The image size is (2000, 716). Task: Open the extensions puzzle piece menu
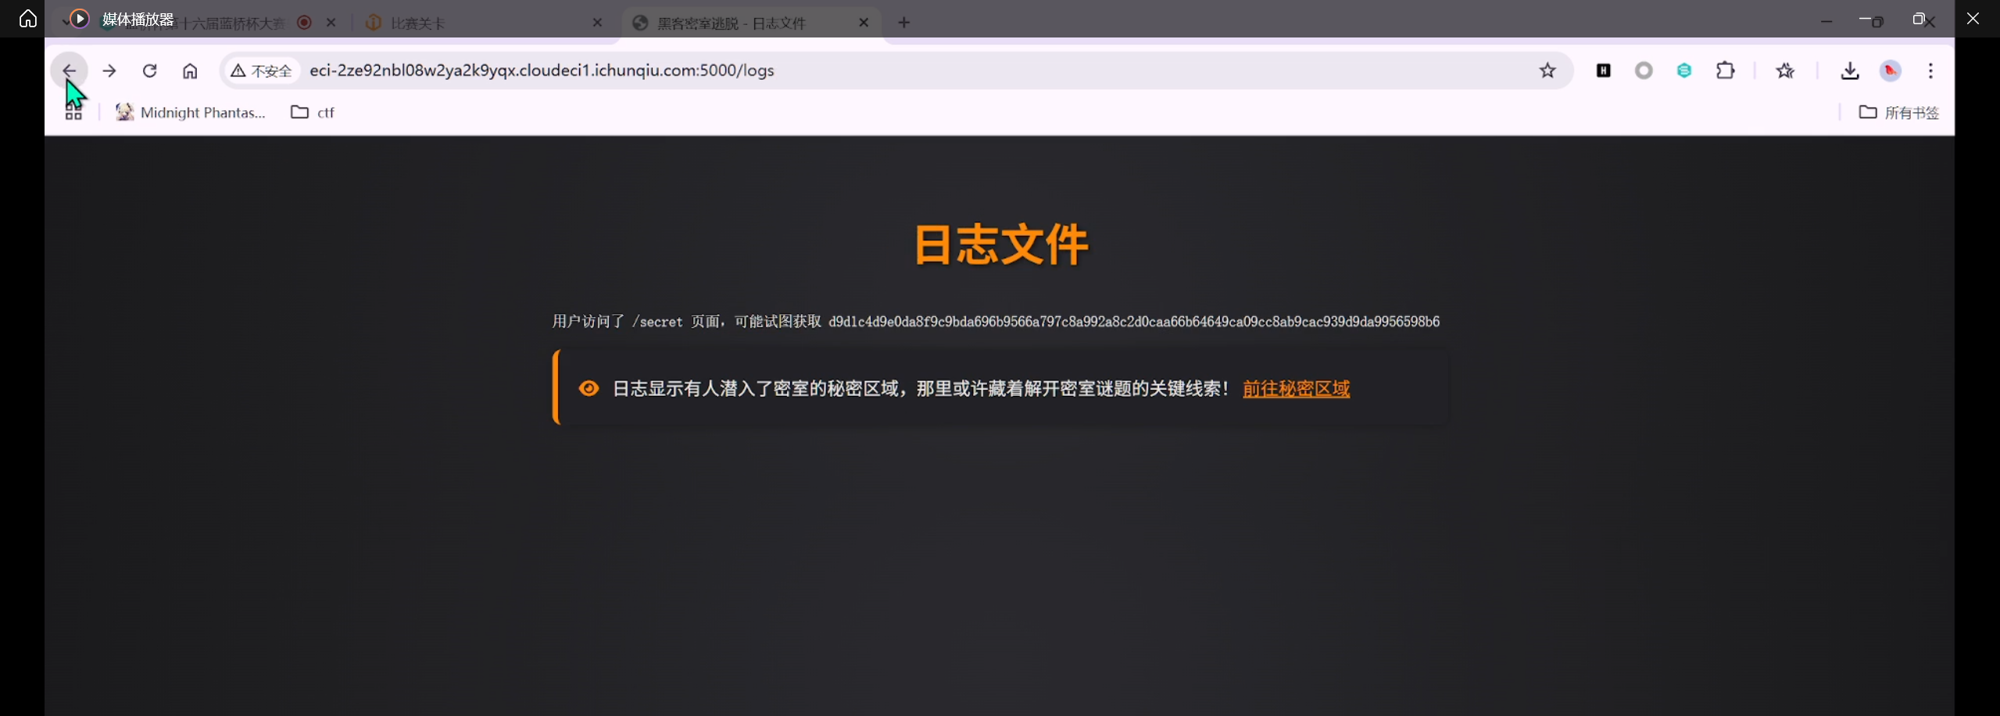[1725, 71]
